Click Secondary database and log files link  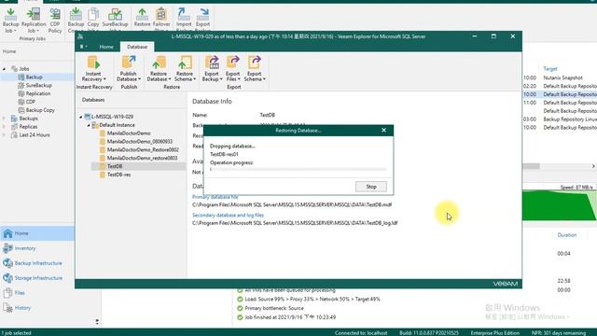228,216
